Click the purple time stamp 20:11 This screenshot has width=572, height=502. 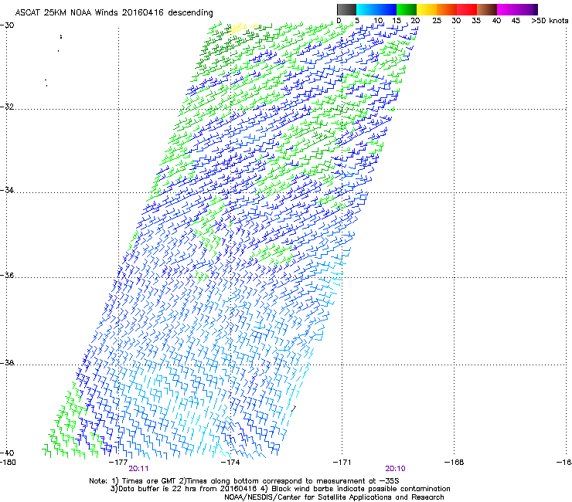click(x=138, y=469)
